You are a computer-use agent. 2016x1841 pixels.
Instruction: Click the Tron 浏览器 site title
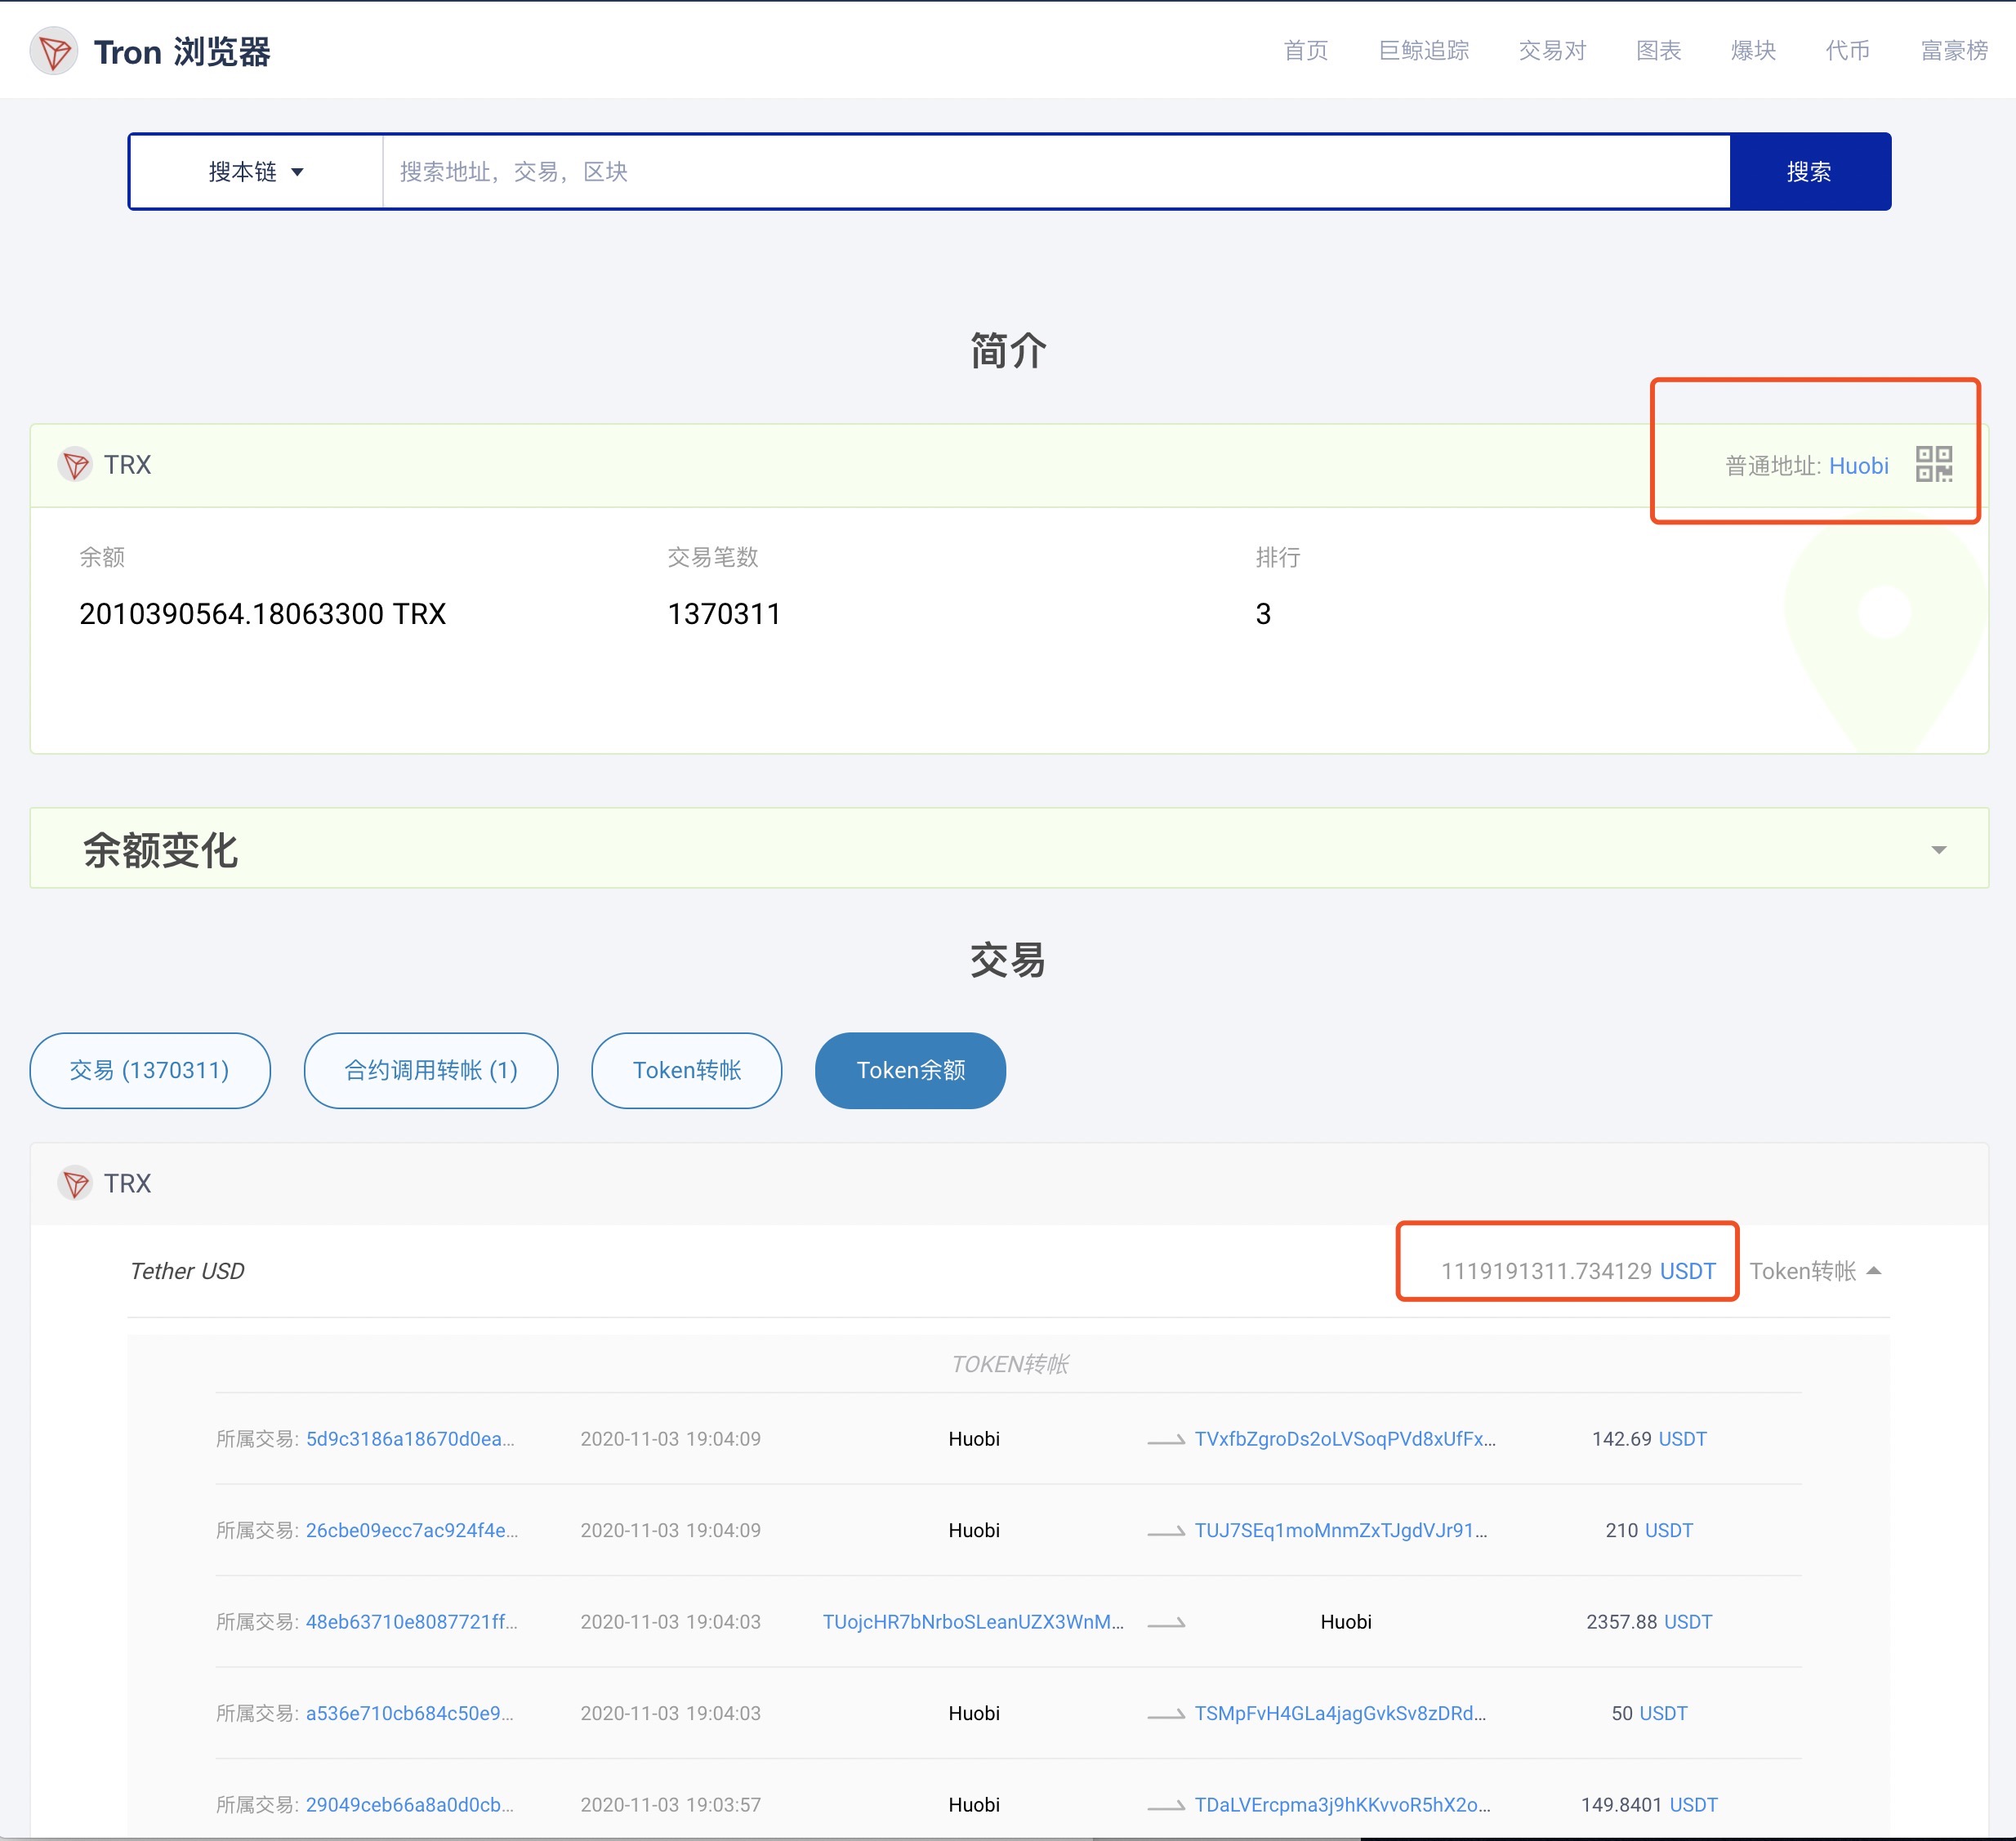tap(182, 52)
